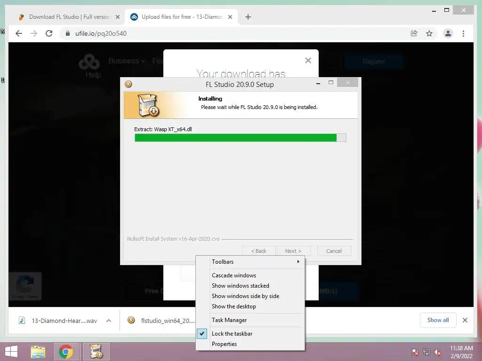Open flstudio_win64 download item
This screenshot has width=482, height=361.
[x=168, y=321]
